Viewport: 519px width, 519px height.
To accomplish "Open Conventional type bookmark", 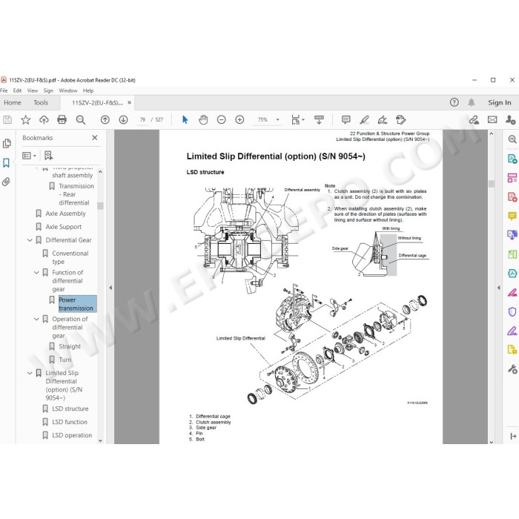I will click(70, 257).
